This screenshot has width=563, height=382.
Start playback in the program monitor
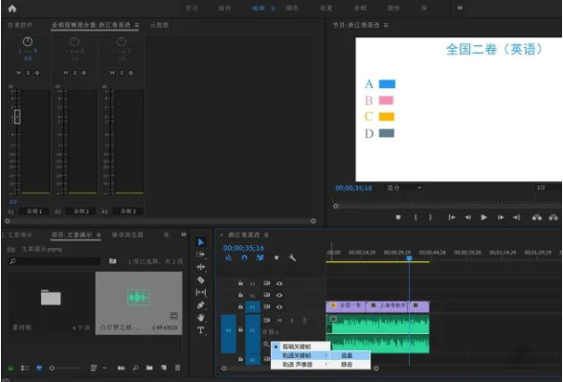[484, 217]
